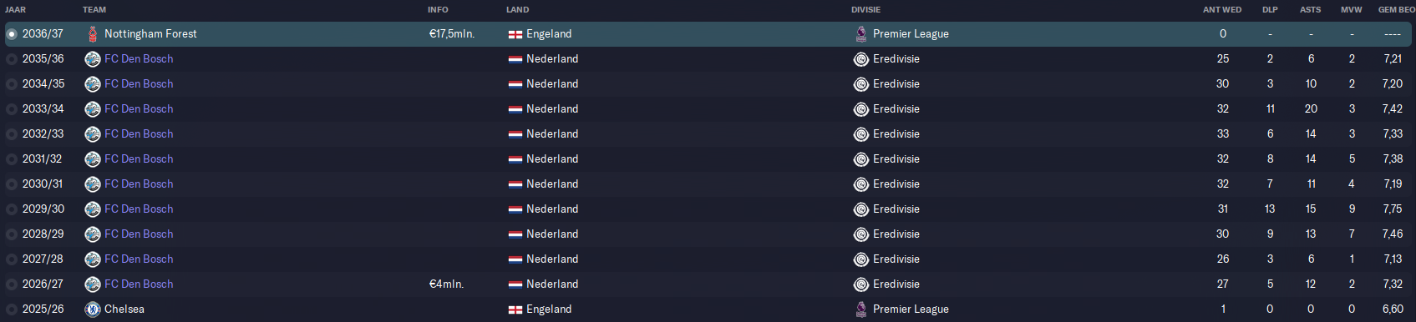
Task: Click the Nottingham Forest club badge icon
Action: point(93,34)
